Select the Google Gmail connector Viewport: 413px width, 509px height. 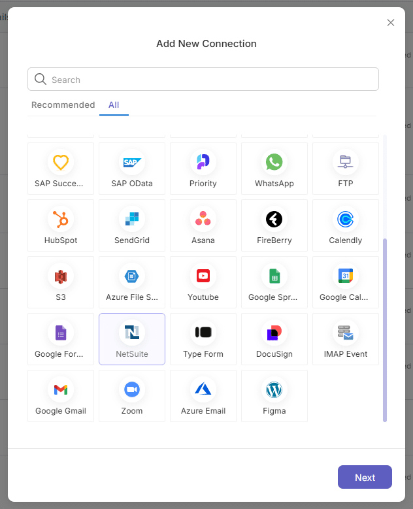coord(61,396)
